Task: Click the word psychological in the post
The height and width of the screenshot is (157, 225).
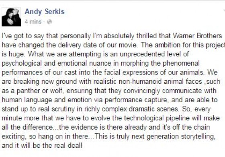Action: (22, 64)
